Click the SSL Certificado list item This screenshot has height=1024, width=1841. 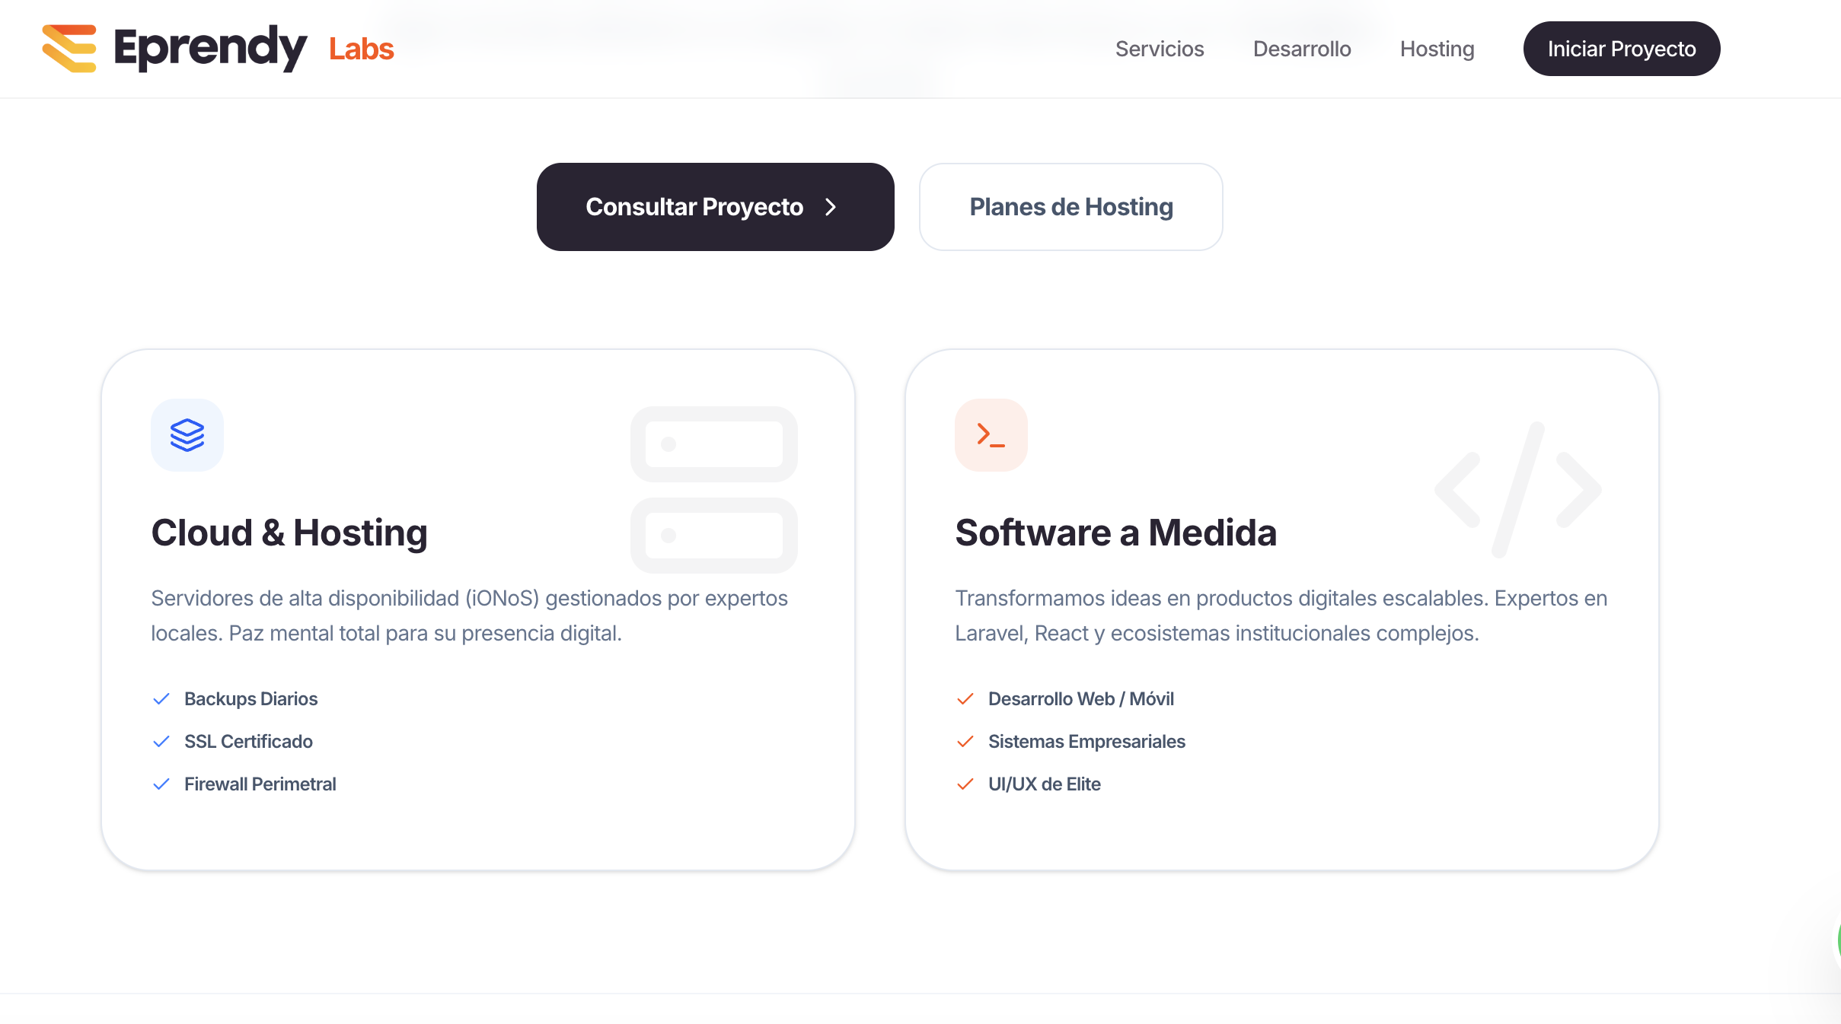pos(233,742)
